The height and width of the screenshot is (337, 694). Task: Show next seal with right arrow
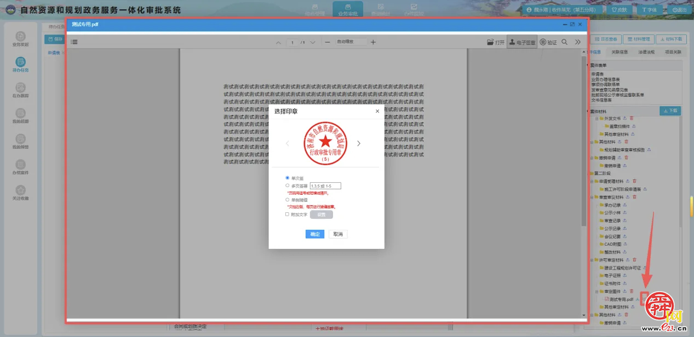[359, 143]
